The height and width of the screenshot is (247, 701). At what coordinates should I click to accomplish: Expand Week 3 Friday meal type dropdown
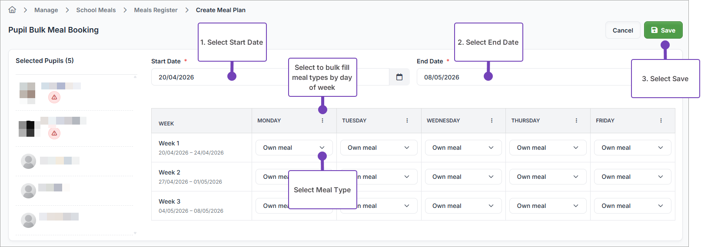(x=632, y=206)
